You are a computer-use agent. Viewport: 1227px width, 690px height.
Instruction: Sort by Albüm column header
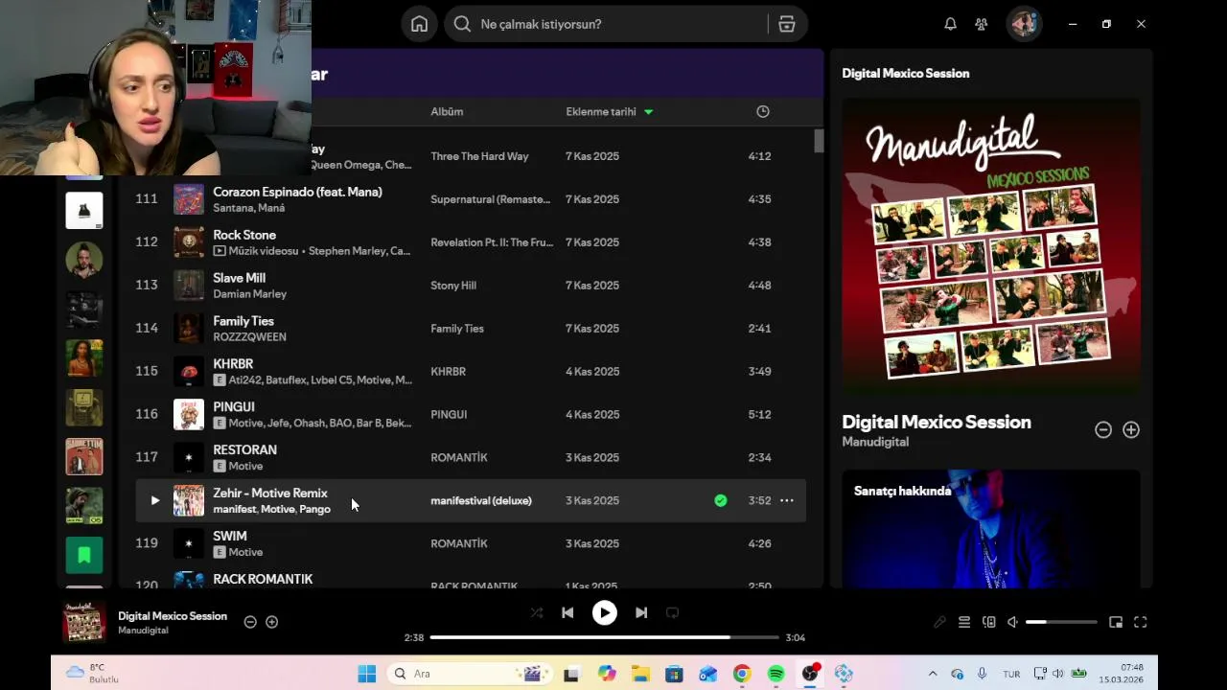click(447, 111)
